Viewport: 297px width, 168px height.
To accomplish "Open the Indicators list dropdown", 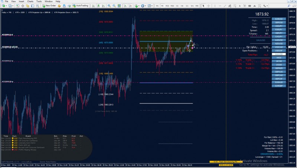I will (137, 6).
